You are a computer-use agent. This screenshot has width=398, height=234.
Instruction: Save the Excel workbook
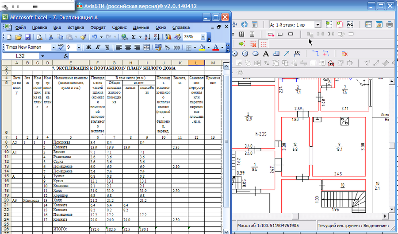tap(27, 37)
